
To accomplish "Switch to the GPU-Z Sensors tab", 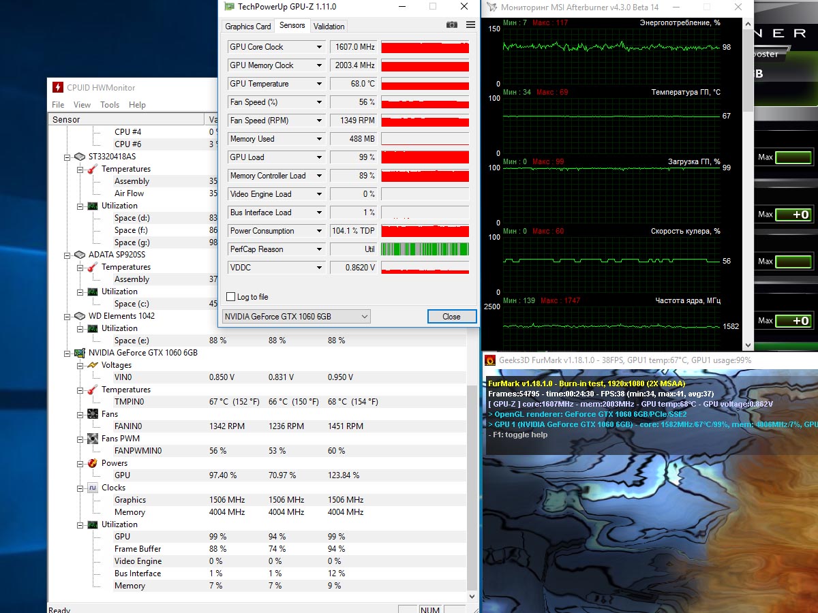I will tap(292, 25).
